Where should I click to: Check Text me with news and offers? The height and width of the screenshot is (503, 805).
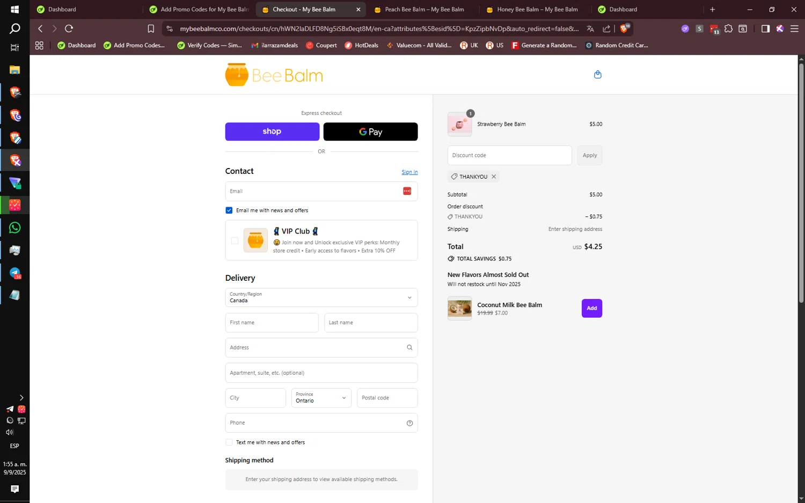[x=229, y=442]
